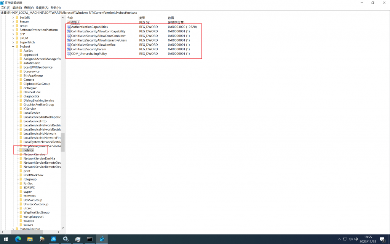390x244 pixels.
Task: Click the tree vertical scrollbar thumb
Action: tap(63, 142)
